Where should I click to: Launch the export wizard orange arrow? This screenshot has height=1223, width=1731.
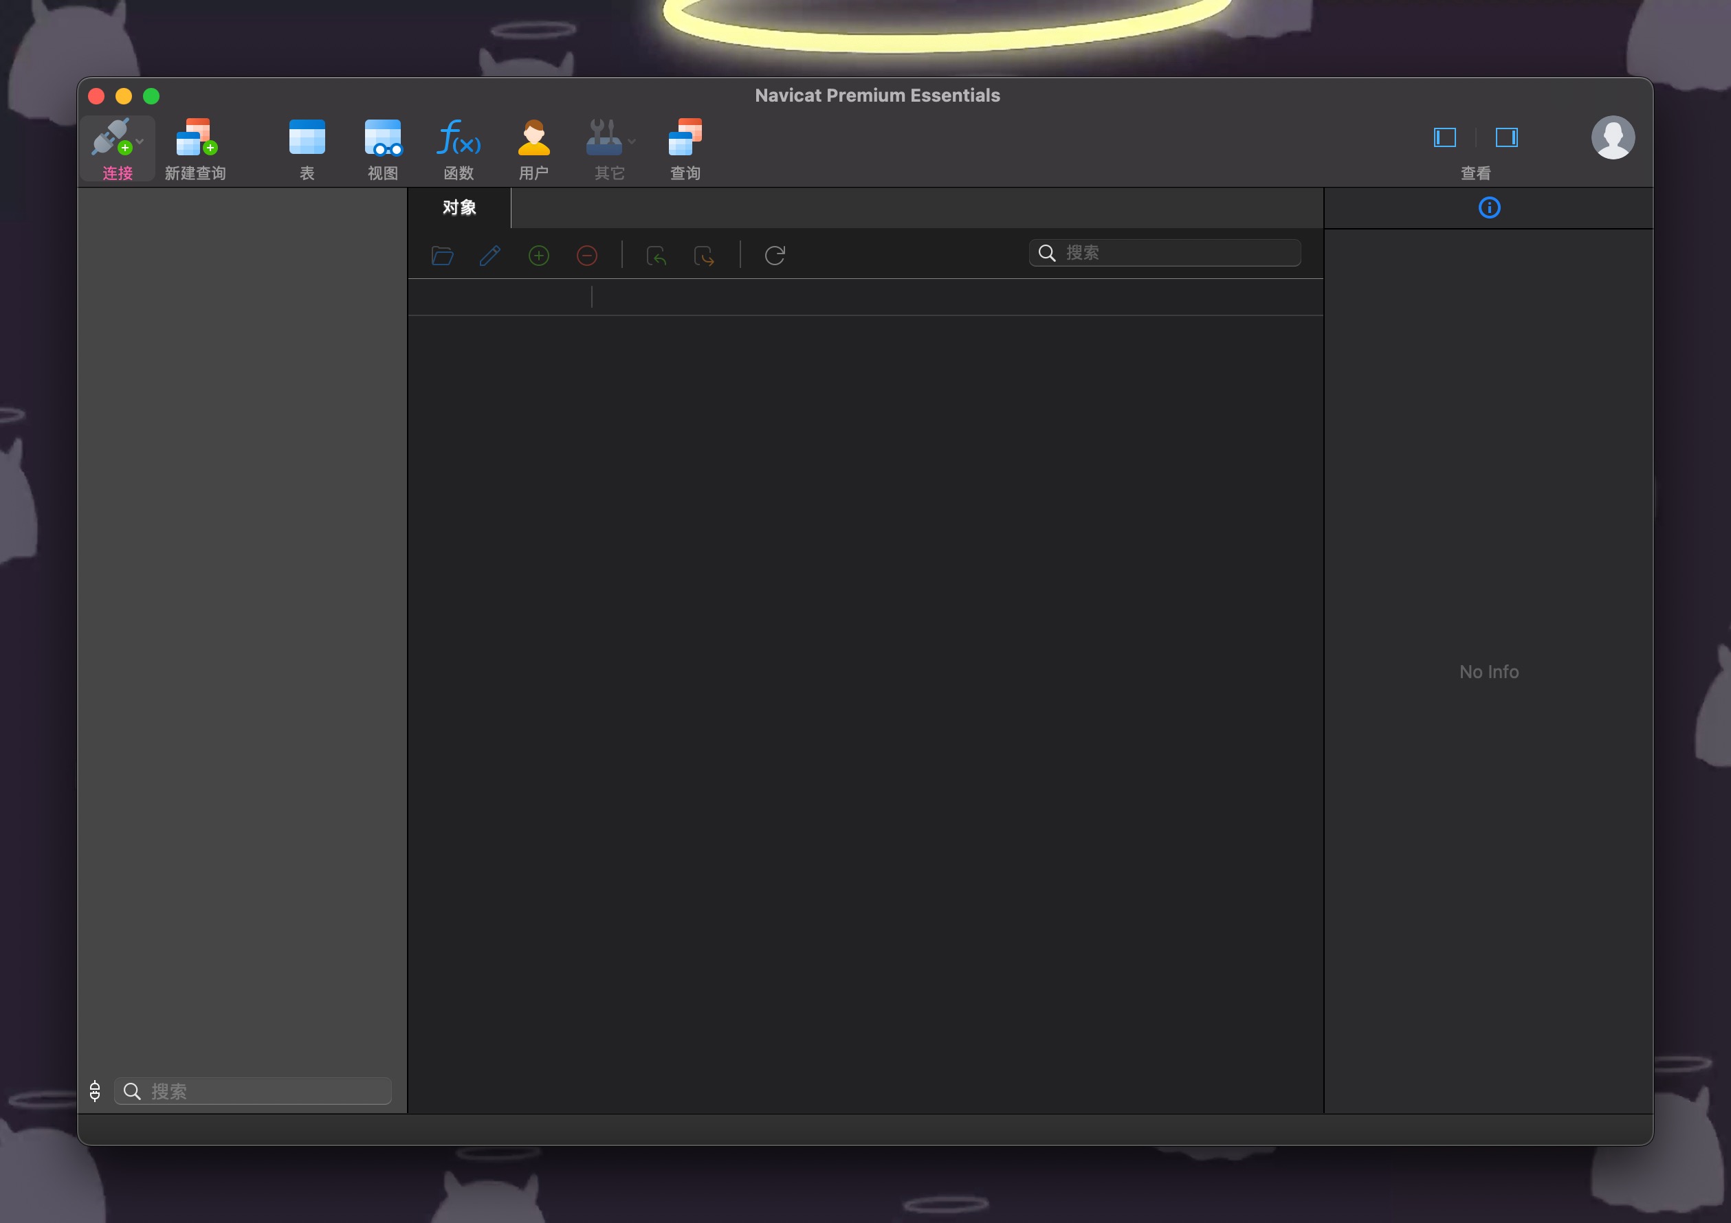(704, 257)
